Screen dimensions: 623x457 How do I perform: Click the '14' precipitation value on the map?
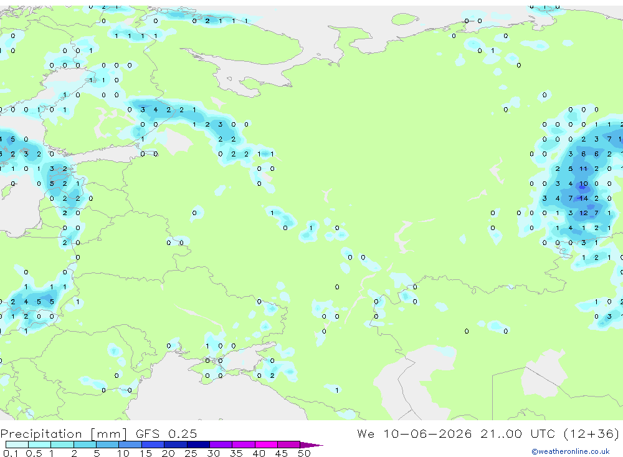click(x=583, y=198)
